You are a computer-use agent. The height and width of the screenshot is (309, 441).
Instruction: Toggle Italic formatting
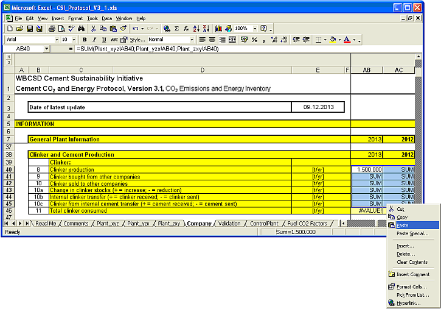[x=94, y=40]
